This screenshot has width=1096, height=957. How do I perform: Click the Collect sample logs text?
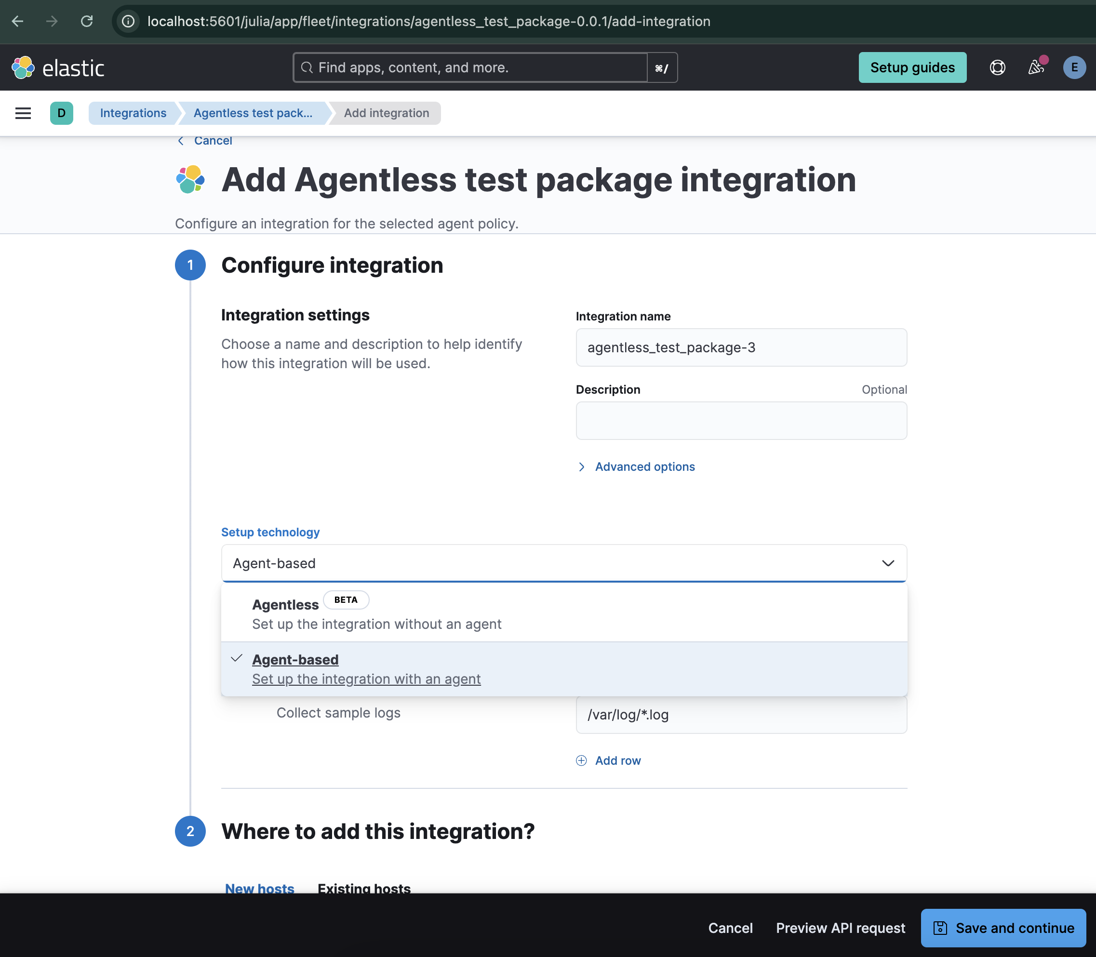click(x=338, y=713)
